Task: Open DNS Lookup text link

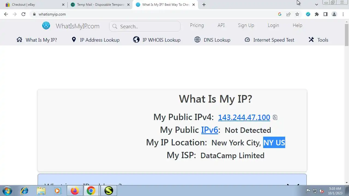Action: [x=217, y=40]
